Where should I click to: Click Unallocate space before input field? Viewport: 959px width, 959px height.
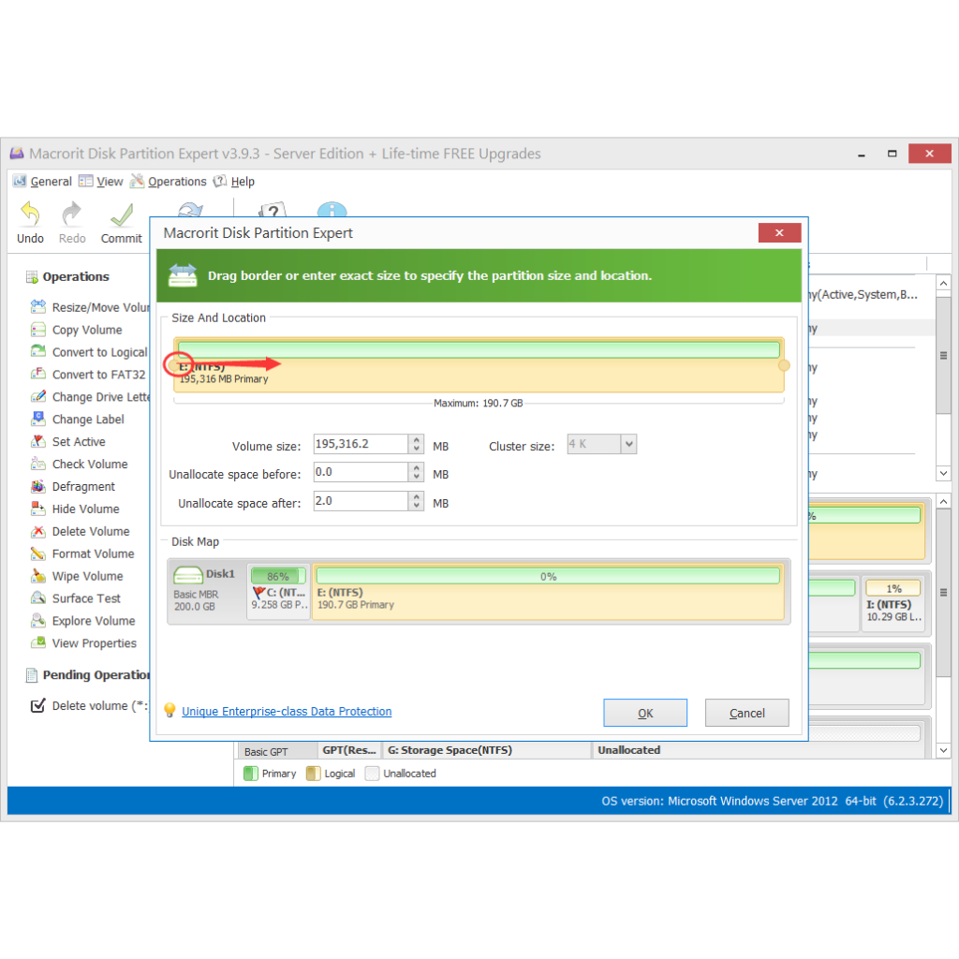pos(361,472)
